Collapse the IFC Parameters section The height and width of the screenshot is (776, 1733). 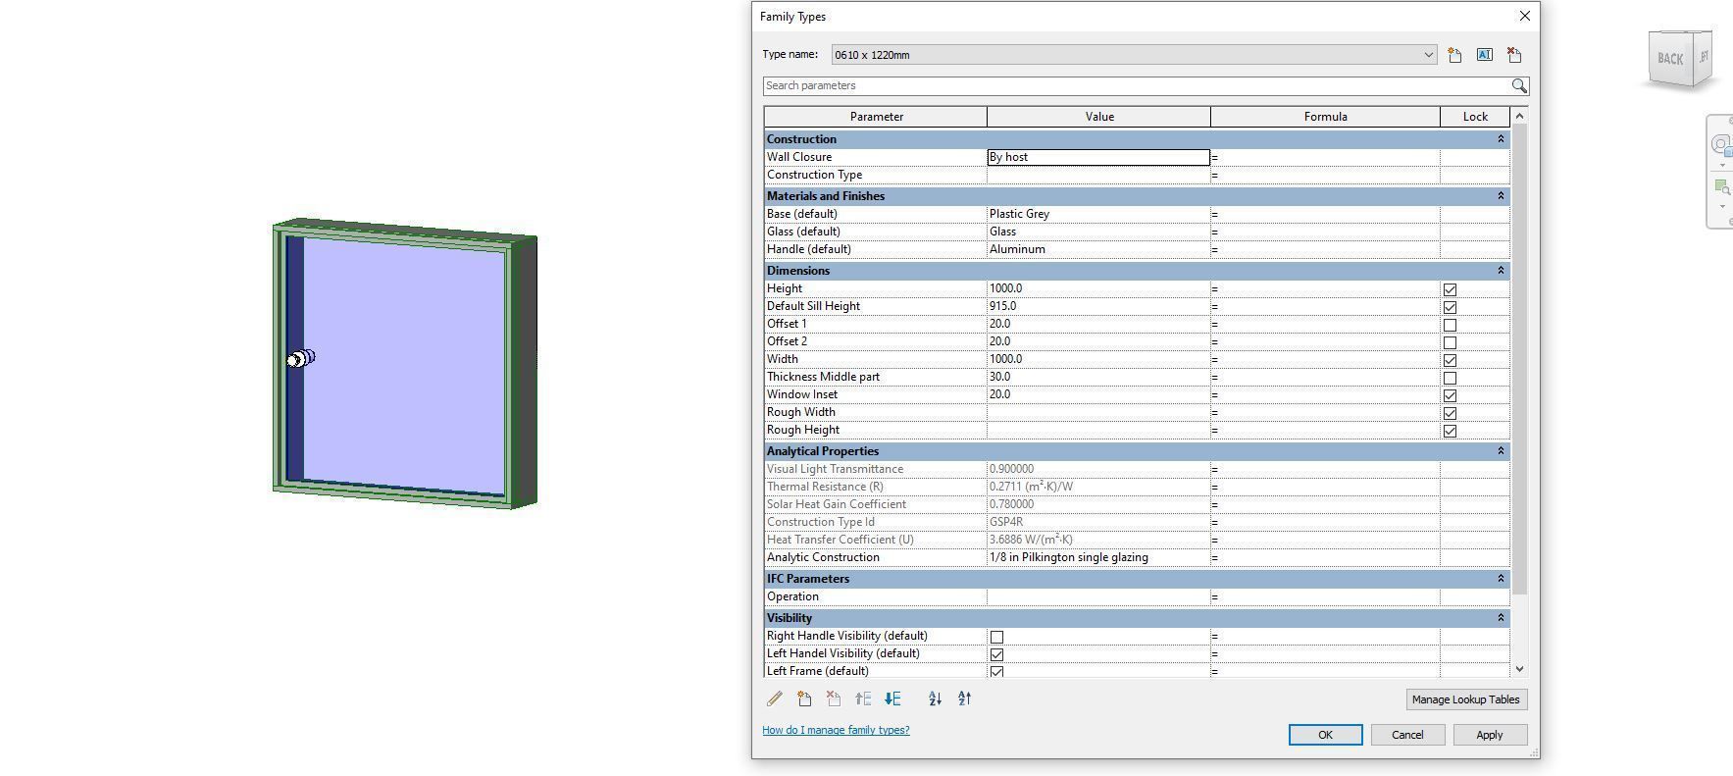coord(1500,579)
